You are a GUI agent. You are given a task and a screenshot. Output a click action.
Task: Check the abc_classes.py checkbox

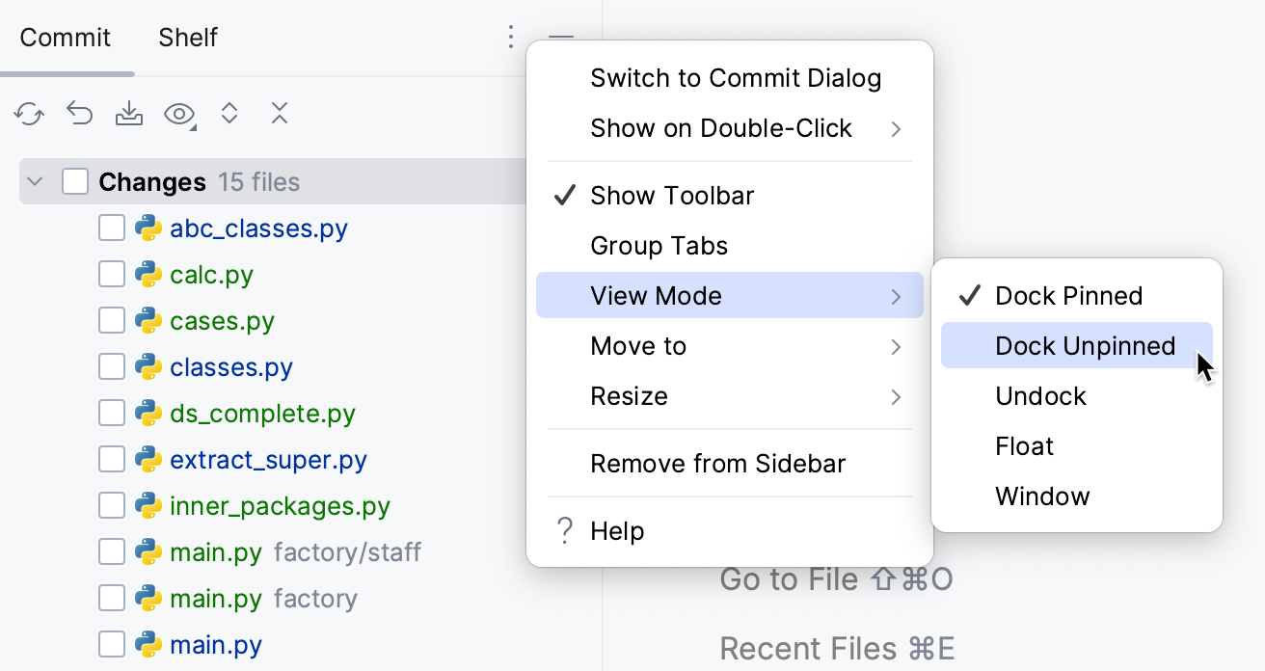(112, 228)
